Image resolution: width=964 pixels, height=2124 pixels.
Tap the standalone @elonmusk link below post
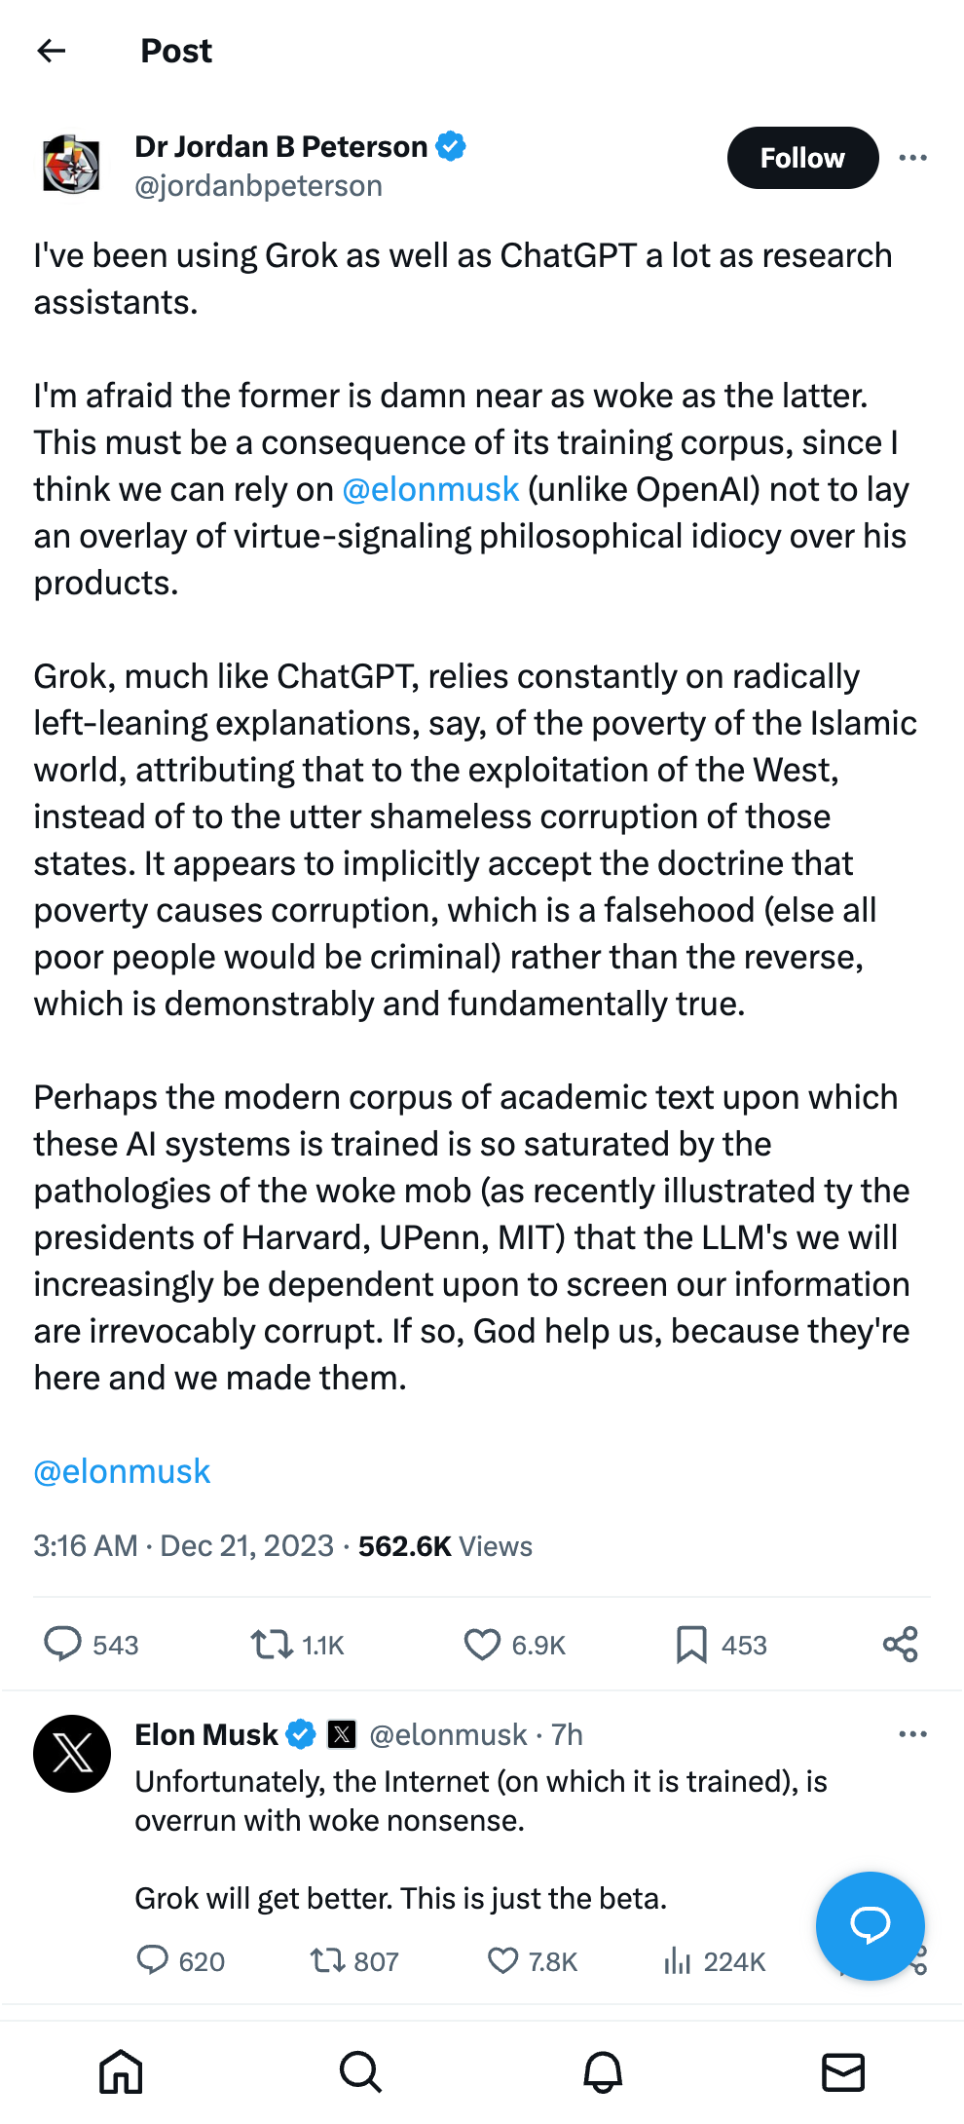122,1471
